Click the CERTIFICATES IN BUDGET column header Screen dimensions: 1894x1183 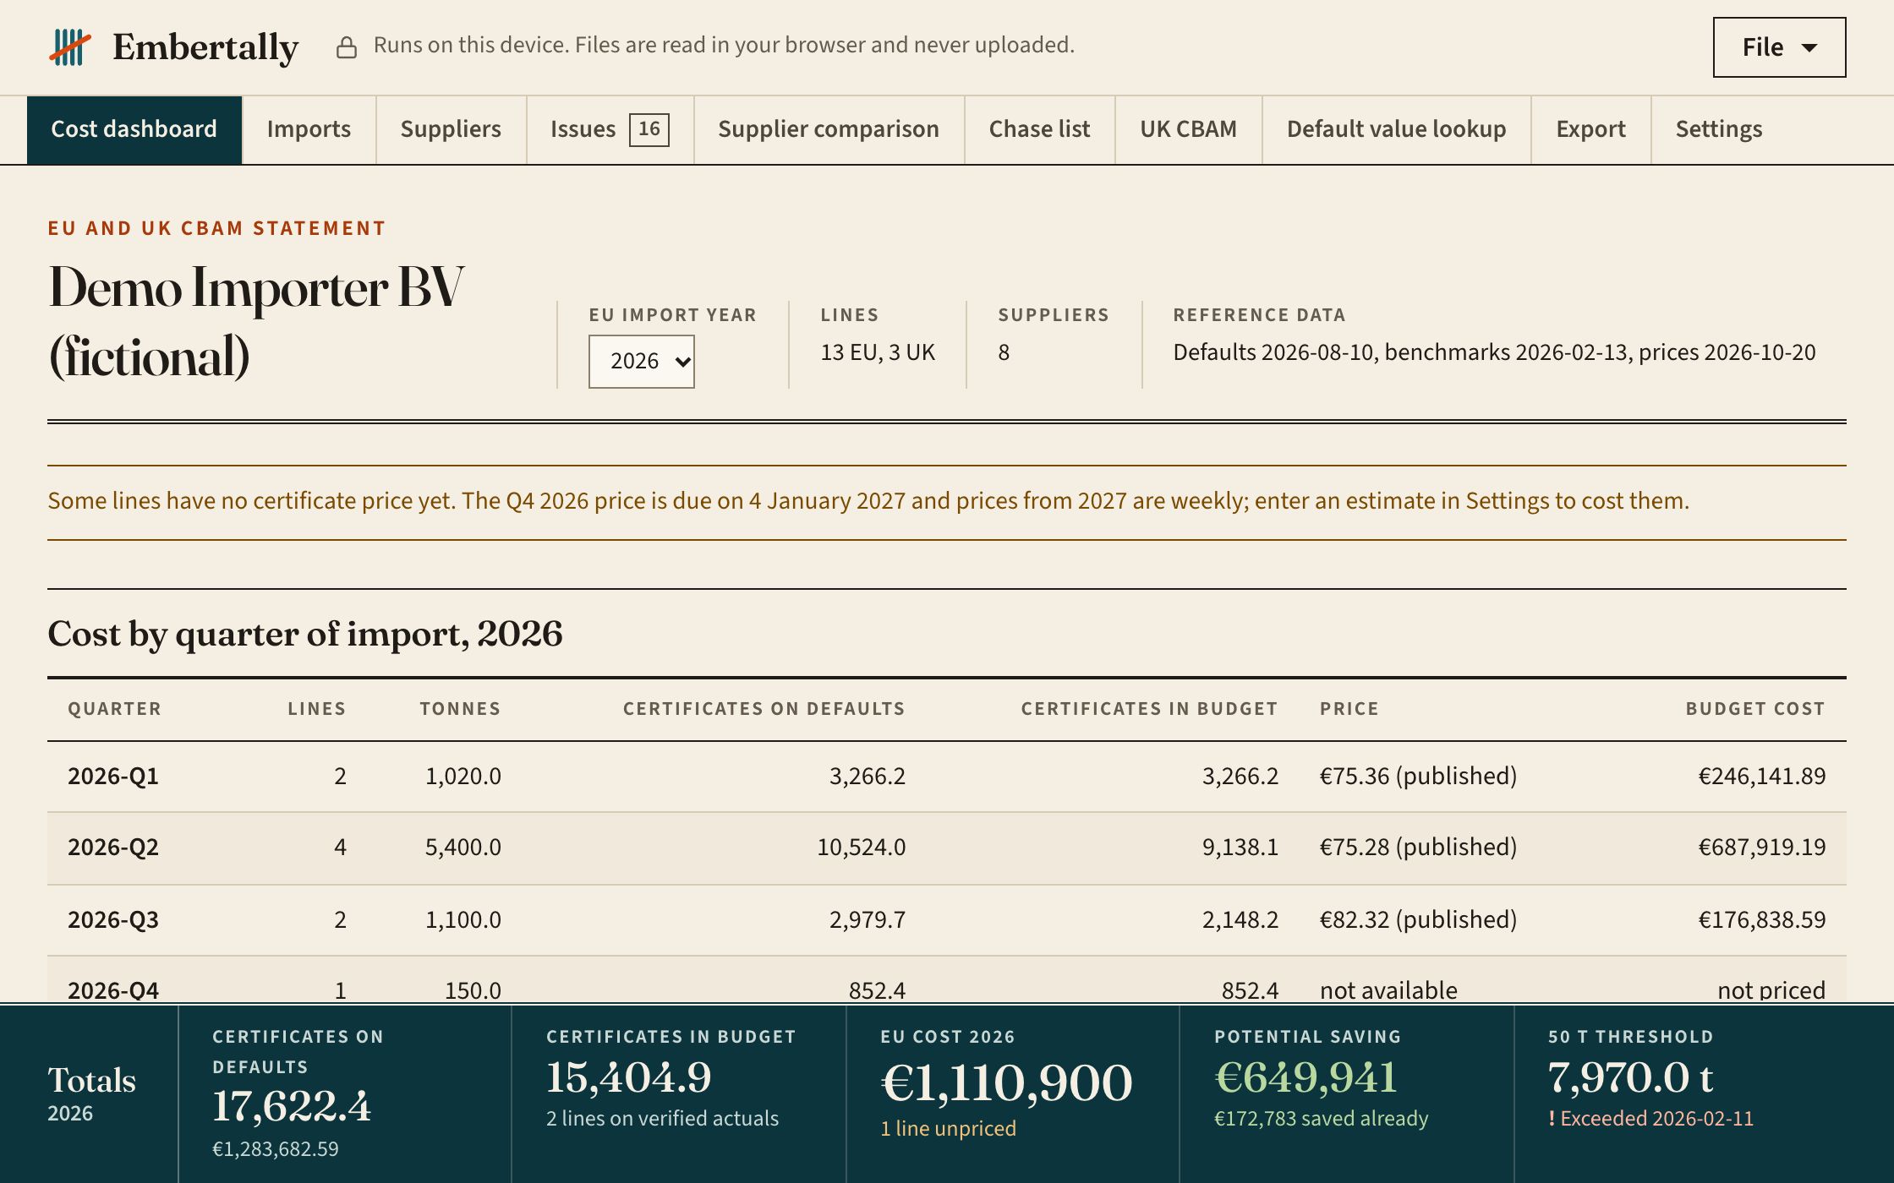(1149, 709)
